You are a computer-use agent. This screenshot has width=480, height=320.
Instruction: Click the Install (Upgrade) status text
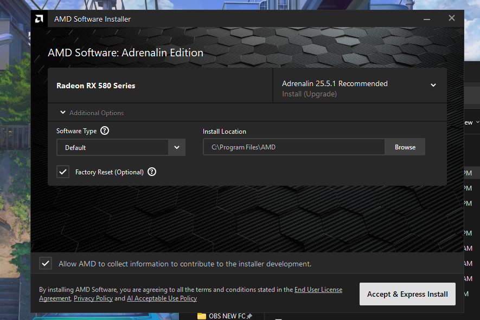coord(309,94)
